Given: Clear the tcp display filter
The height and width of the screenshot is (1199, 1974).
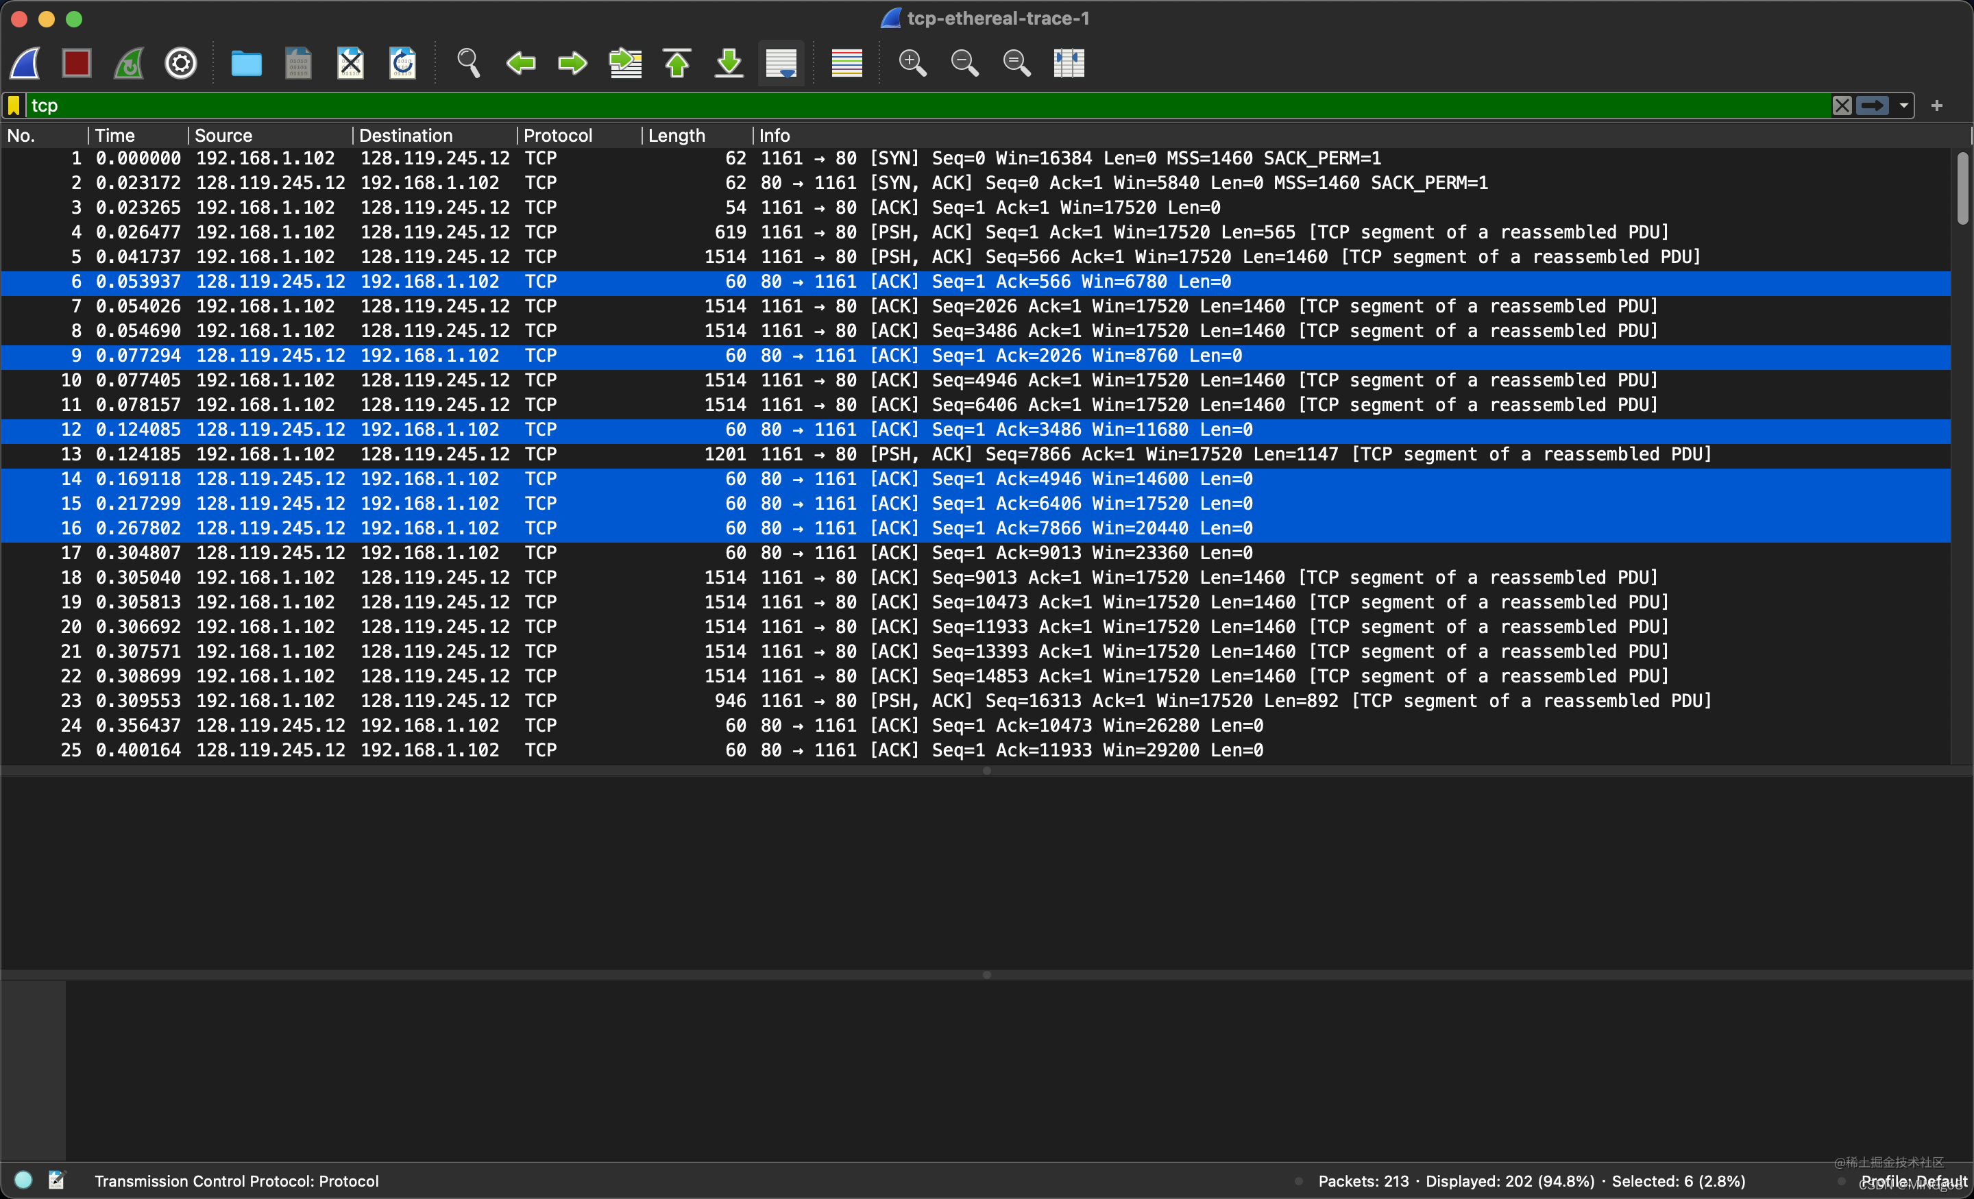Looking at the screenshot, I should click(x=1842, y=105).
